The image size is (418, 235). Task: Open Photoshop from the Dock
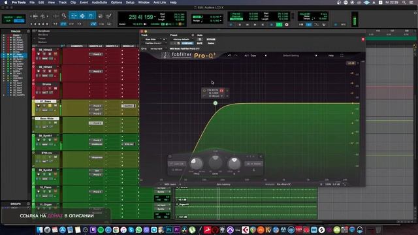click(x=169, y=230)
